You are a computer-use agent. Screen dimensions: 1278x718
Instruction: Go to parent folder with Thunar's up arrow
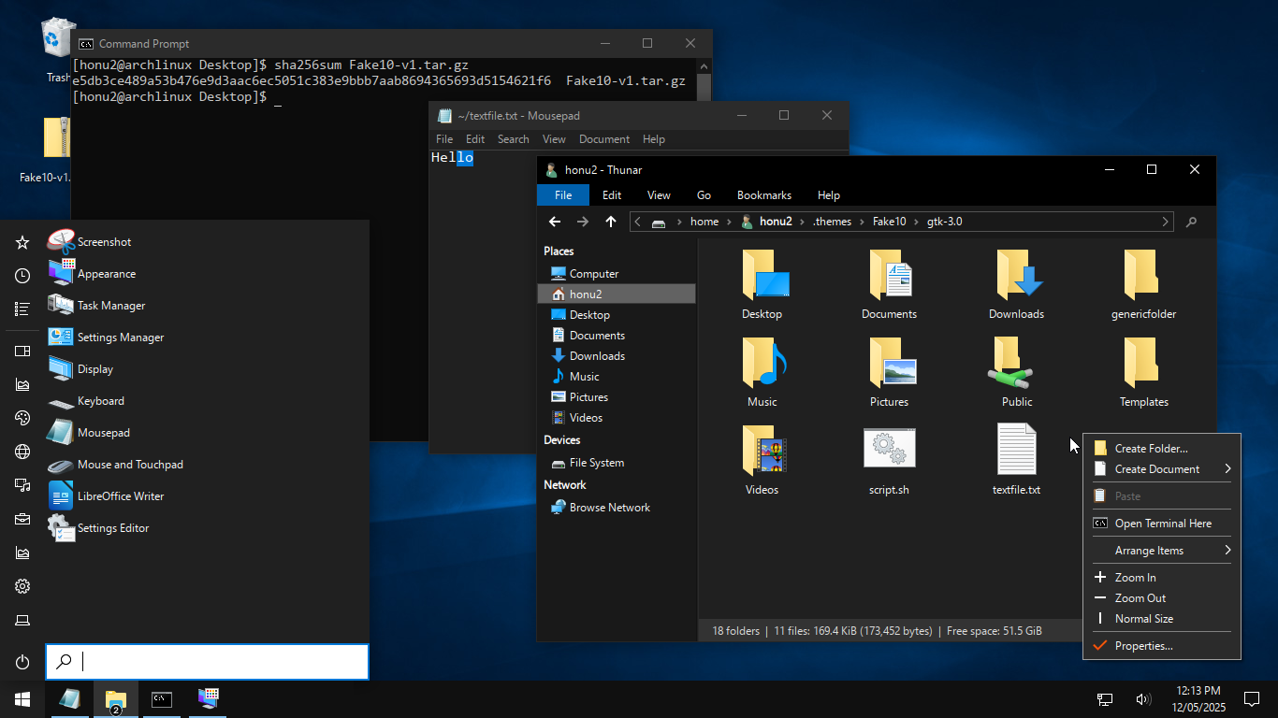pos(610,222)
